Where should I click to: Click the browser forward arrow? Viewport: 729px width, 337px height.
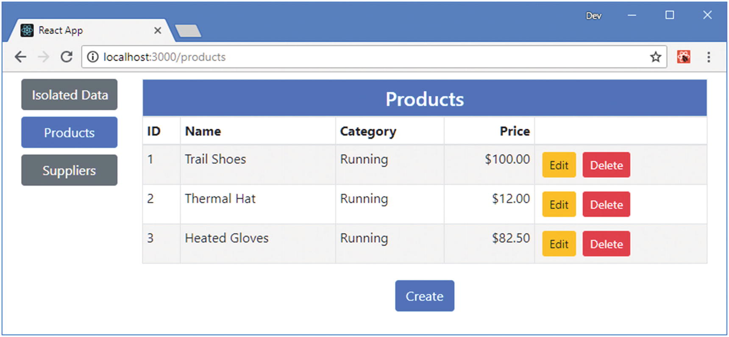tap(44, 57)
